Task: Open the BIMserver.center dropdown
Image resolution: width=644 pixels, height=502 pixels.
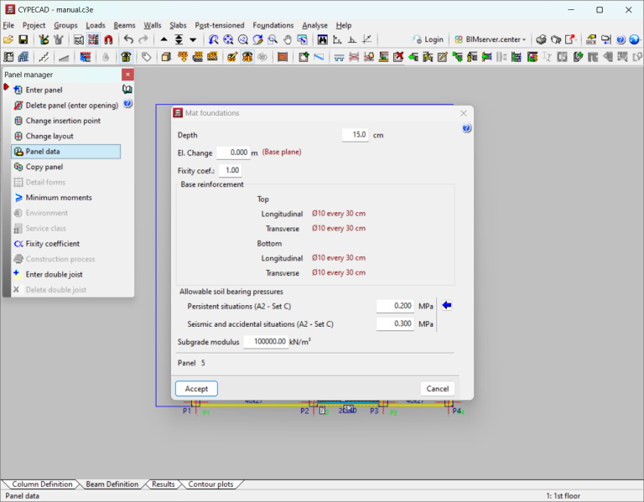Action: click(x=491, y=39)
